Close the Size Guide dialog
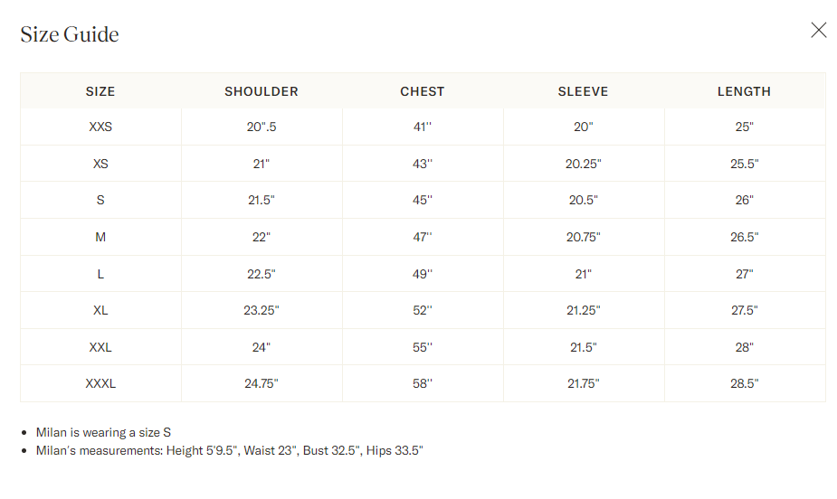Screen dimensions: 837x499 pos(818,30)
